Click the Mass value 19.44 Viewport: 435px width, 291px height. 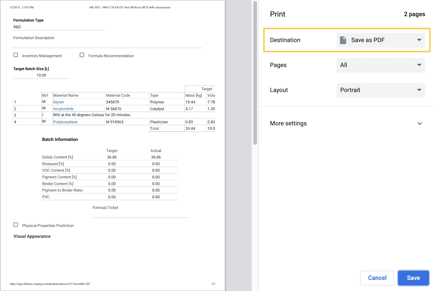(190, 102)
